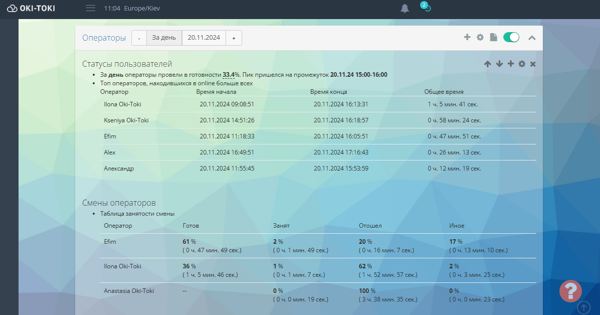The height and width of the screenshot is (315, 600).
Task: Open Статусы пользователей widget settings gear
Action: (522, 64)
